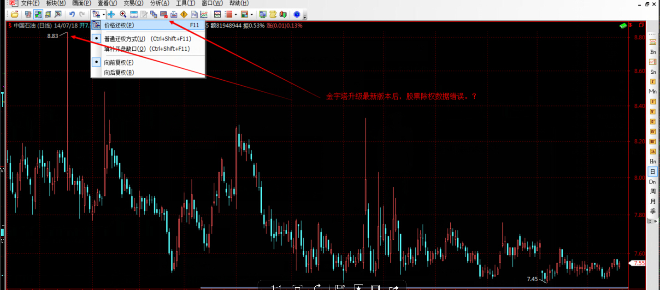Viewport: 660px width, 290px height.
Task: Click the green chip icon above chart
Action: point(624,25)
